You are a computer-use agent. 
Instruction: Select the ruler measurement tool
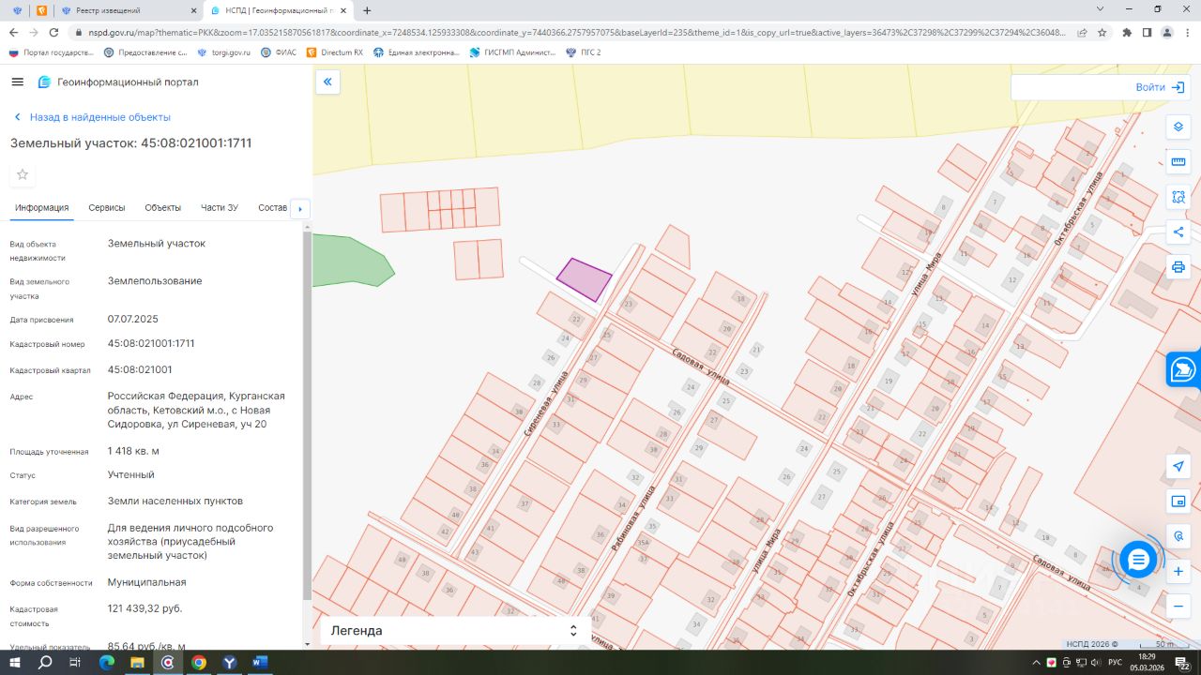(1178, 161)
